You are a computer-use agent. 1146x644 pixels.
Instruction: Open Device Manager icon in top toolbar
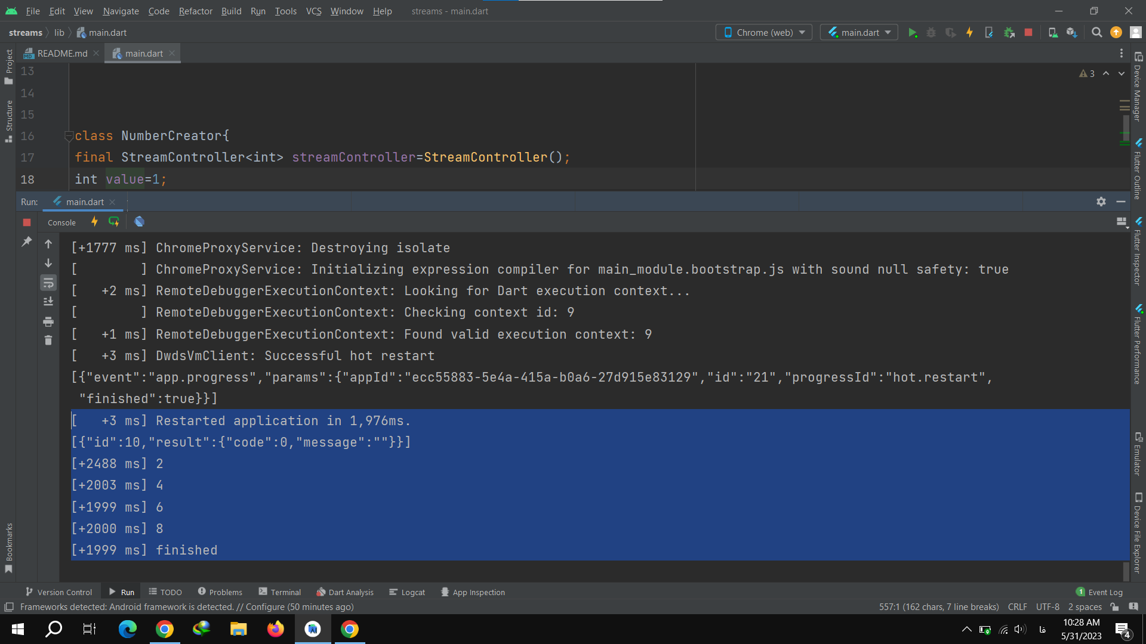click(1053, 33)
